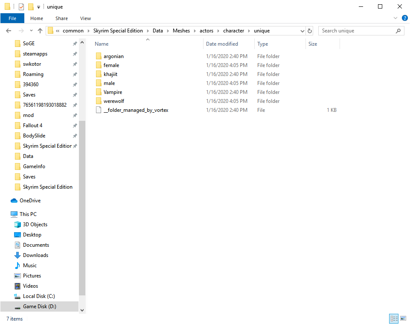This screenshot has width=410, height=324.
Task: Switch to large thumbnails view layout
Action: pyautogui.click(x=403, y=318)
